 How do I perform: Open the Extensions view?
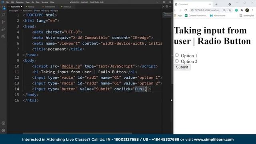click(x=3, y=36)
